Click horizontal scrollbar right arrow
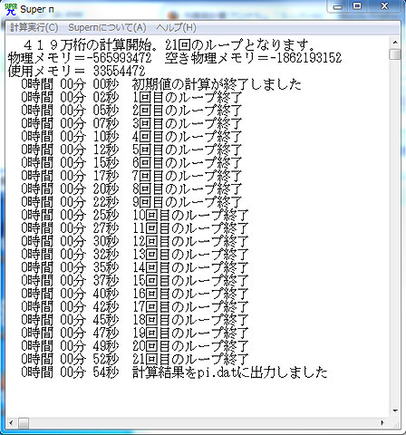Image resolution: width=406 pixels, height=435 pixels. 382,422
